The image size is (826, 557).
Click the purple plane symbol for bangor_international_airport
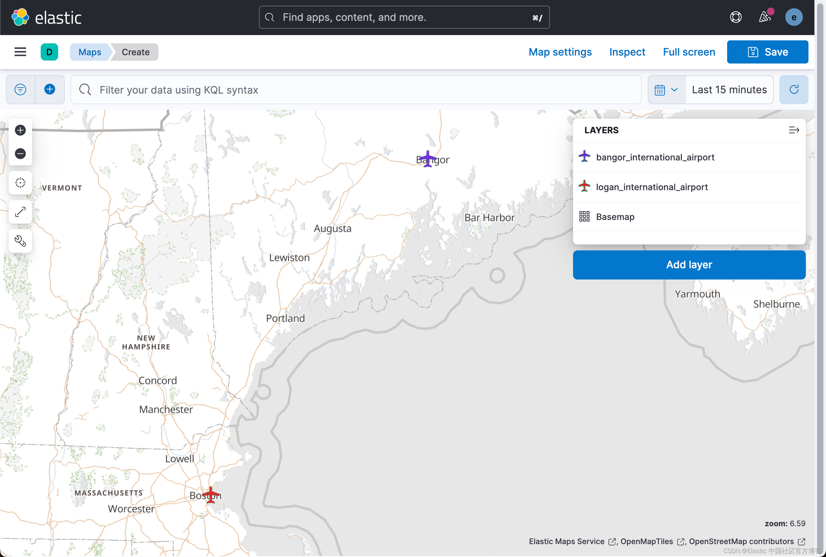[584, 157]
